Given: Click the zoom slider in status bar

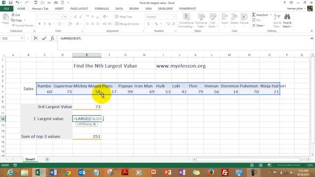Looking at the screenshot, I should pyautogui.click(x=289, y=165).
